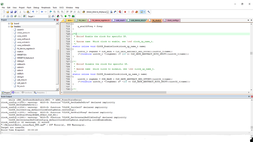Image resolution: width=253 pixels, height=142 pixels.
Task: Click the Build target icon
Action: pyautogui.click(x=8, y=16)
